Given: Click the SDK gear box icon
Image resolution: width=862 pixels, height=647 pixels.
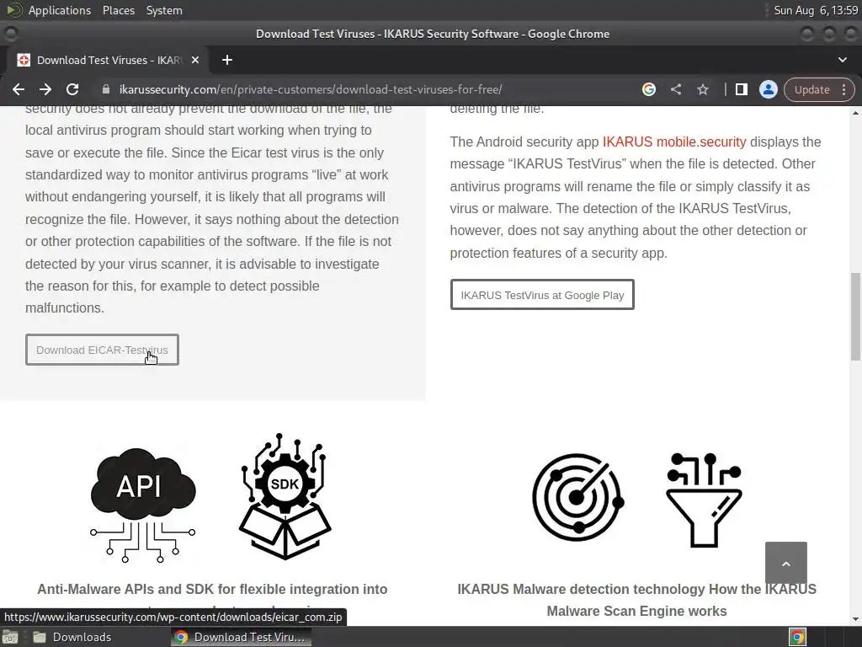Looking at the screenshot, I should click(x=285, y=496).
